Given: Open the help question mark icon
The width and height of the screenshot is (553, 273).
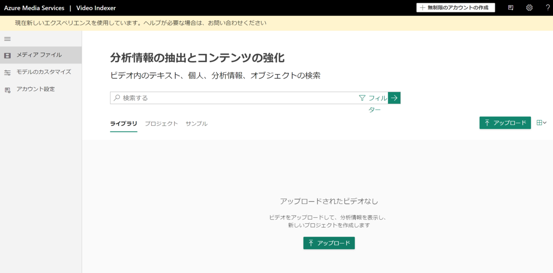Looking at the screenshot, I should (547, 8).
